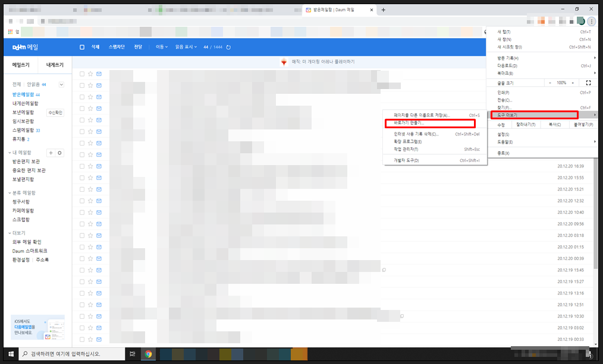Click the 삭제 button in toolbar
This screenshot has height=364, width=603.
point(95,47)
